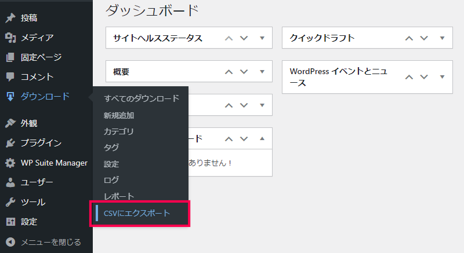Move WordPress イベントとニュース widget up
The height and width of the screenshot is (253, 464).
(409, 77)
